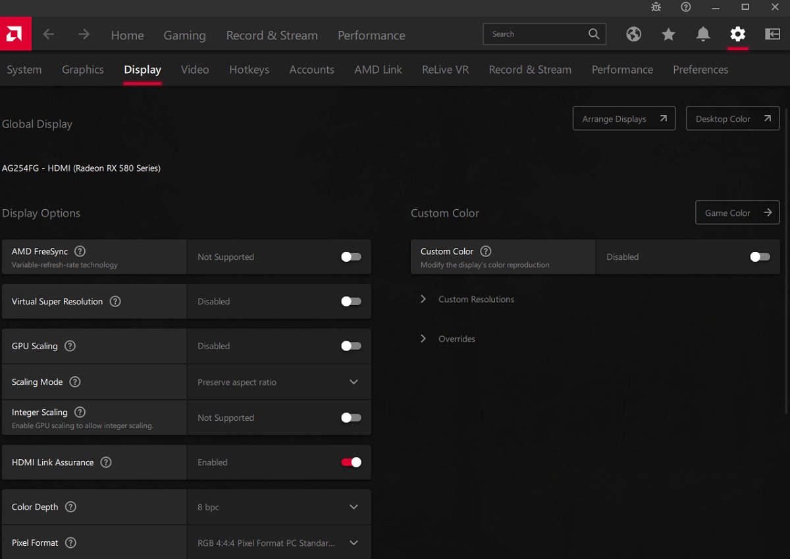This screenshot has height=559, width=790.
Task: Click Game Color button
Action: pos(737,212)
